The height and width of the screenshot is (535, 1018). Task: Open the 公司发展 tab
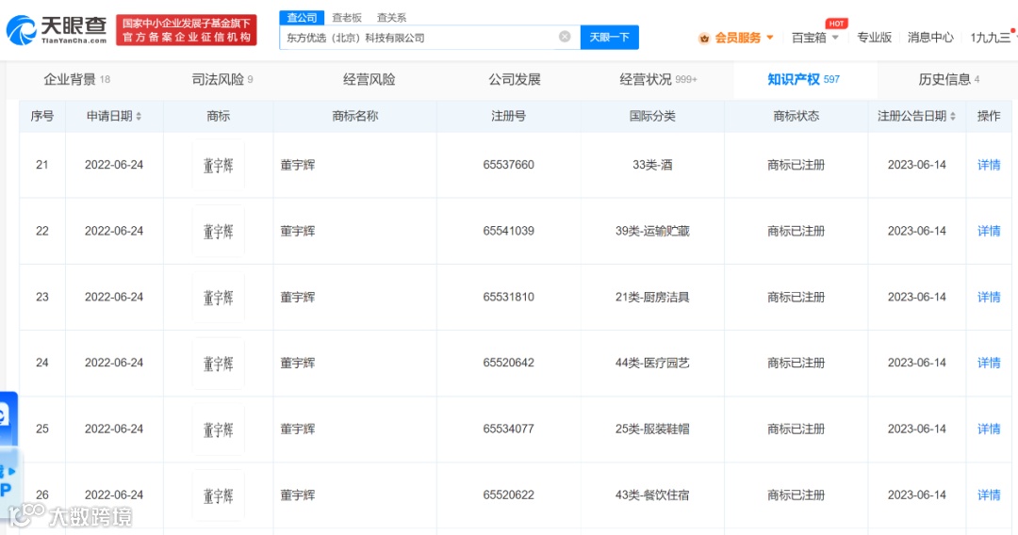pyautogui.click(x=515, y=79)
